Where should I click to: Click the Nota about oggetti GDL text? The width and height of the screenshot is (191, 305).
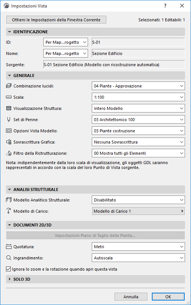point(87,165)
